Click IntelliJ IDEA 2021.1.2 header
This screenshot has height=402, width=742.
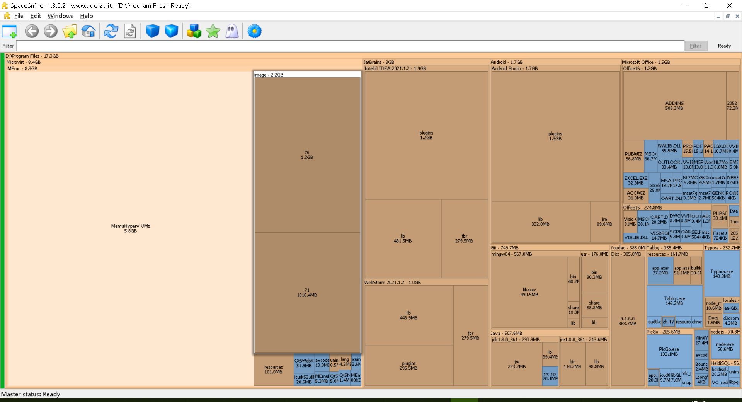pyautogui.click(x=426, y=68)
